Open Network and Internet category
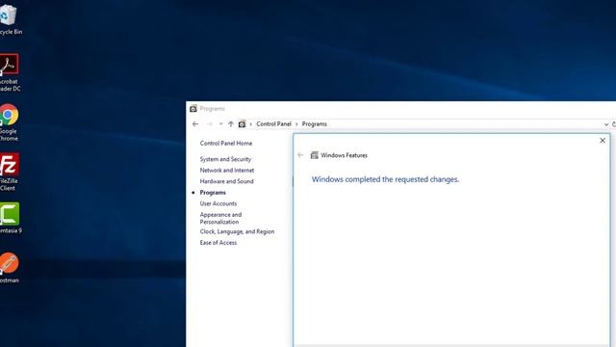This screenshot has height=347, width=616. [227, 170]
